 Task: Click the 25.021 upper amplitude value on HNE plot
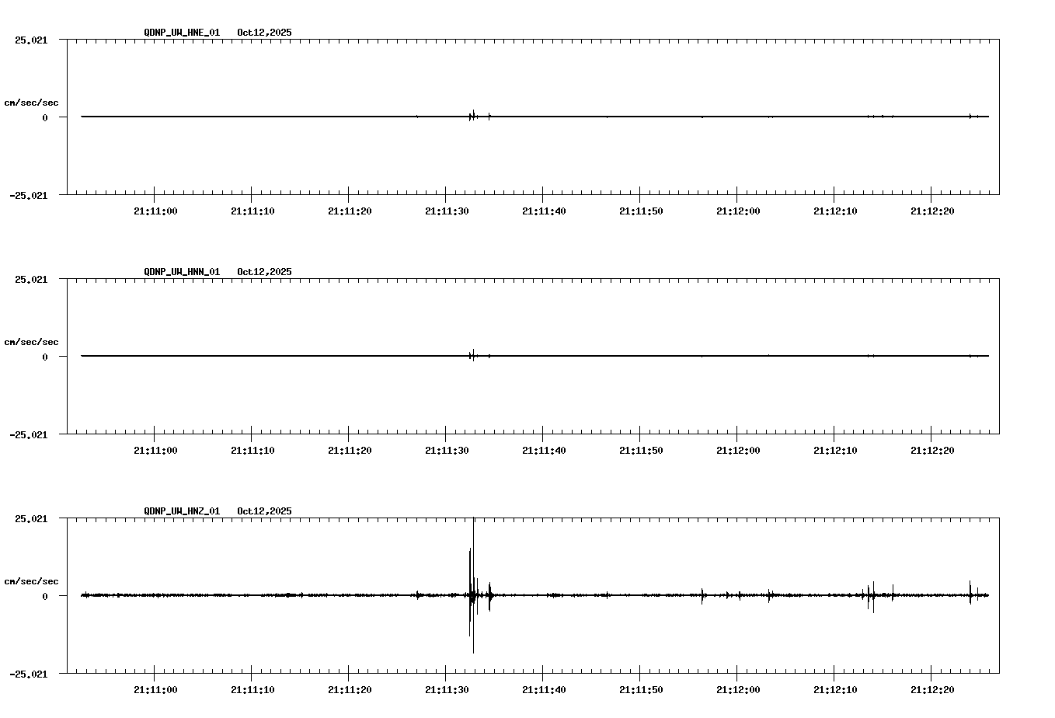coord(31,39)
